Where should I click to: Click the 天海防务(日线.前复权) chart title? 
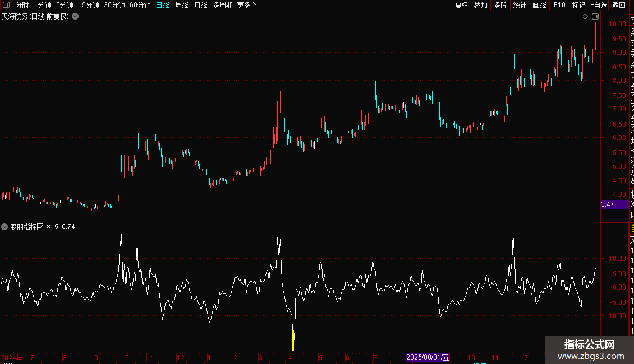click(x=35, y=17)
